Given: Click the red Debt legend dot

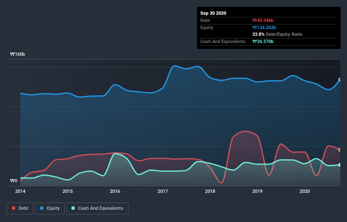Looking at the screenshot, I should pyautogui.click(x=14, y=208).
